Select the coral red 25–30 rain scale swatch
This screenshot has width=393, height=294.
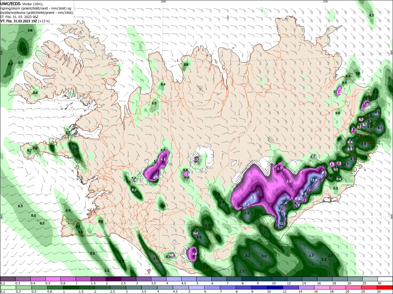[x=369, y=288]
